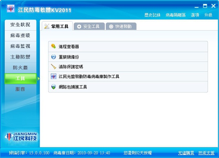Switch to the 常用工具 tab
The height and width of the screenshot is (158, 219).
(57, 26)
